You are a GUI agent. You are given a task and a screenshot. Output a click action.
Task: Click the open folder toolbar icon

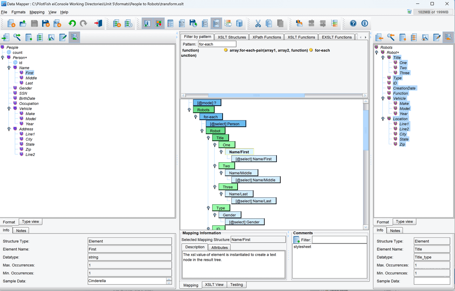23,23
